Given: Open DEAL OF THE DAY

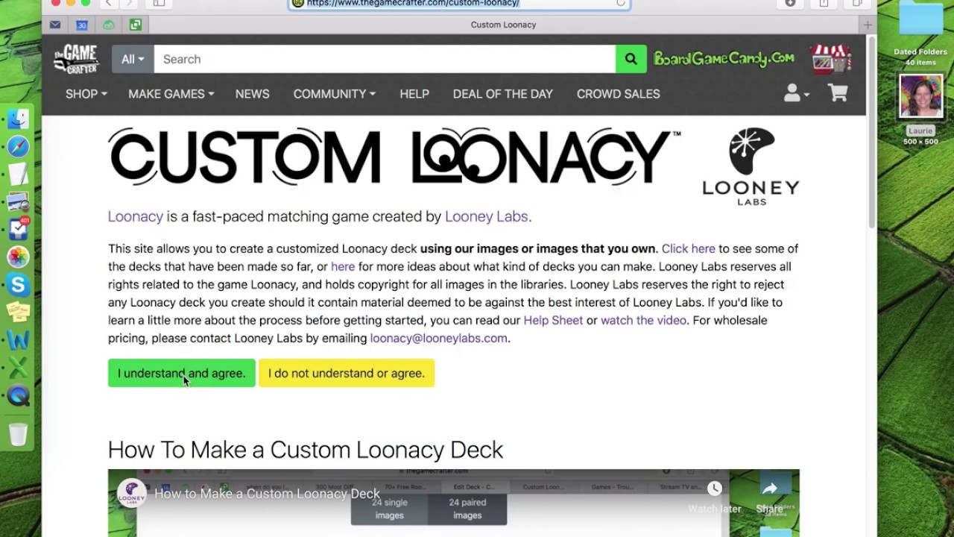Looking at the screenshot, I should point(503,94).
